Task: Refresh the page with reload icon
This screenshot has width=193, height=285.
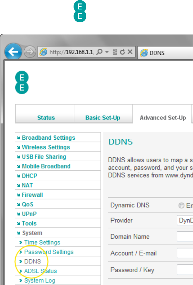Action: pos(122,52)
